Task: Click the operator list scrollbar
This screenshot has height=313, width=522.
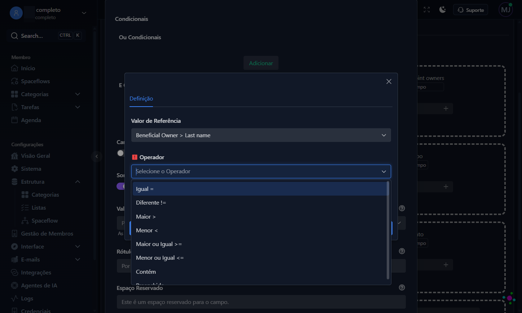Action: click(x=388, y=231)
